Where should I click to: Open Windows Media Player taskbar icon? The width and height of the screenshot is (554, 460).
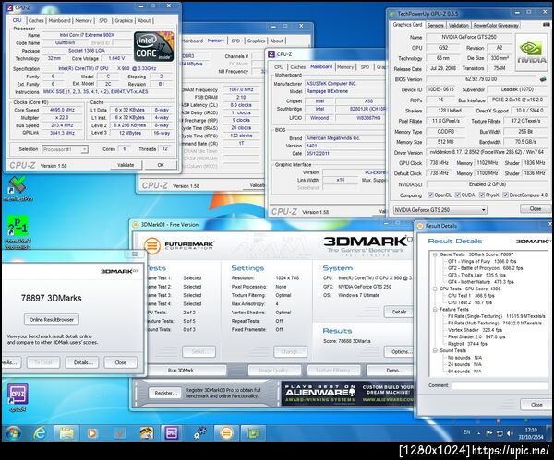[92, 433]
